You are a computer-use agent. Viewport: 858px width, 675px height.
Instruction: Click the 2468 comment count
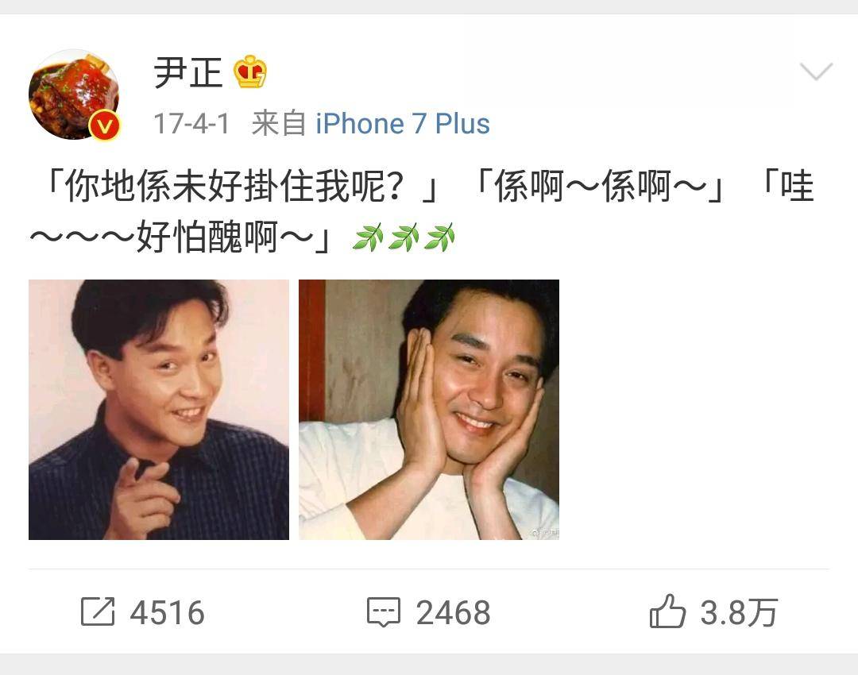(x=453, y=612)
